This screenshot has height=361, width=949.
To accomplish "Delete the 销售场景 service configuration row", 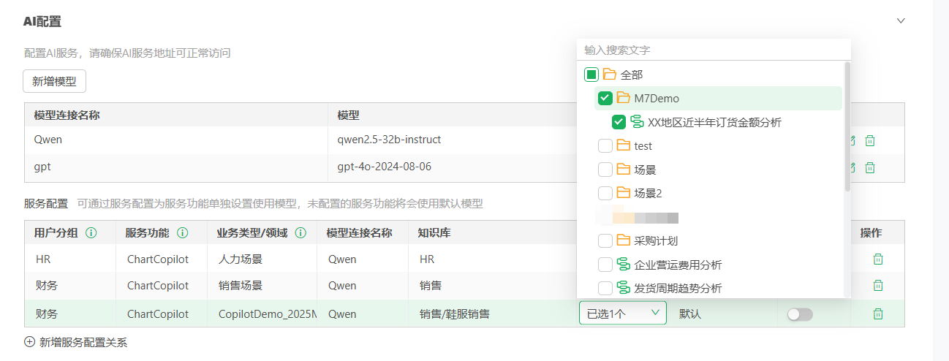I will [878, 286].
